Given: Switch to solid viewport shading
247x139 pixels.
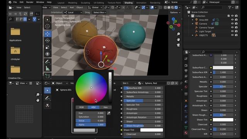Looking at the screenshot, I should pos(169,7).
